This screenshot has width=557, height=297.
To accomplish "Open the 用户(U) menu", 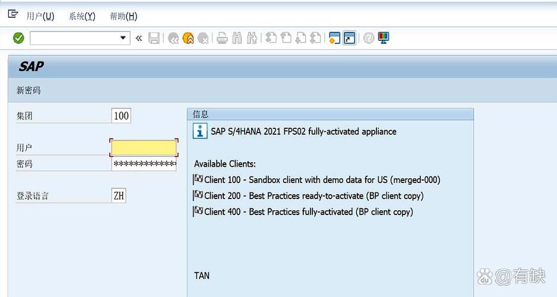I will point(40,17).
